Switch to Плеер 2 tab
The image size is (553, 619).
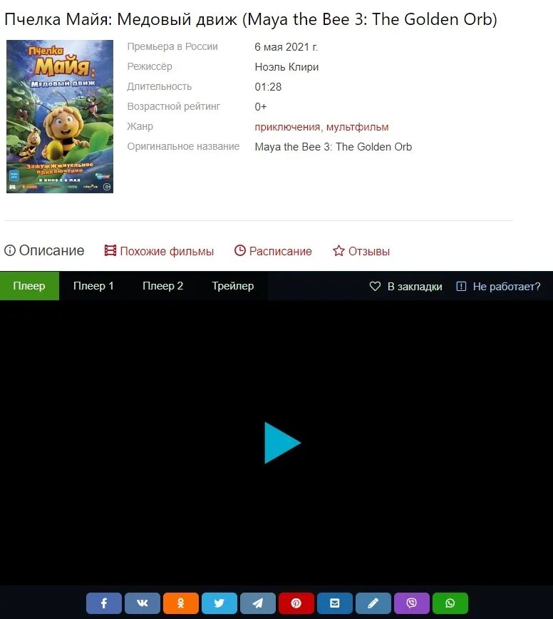tap(163, 286)
